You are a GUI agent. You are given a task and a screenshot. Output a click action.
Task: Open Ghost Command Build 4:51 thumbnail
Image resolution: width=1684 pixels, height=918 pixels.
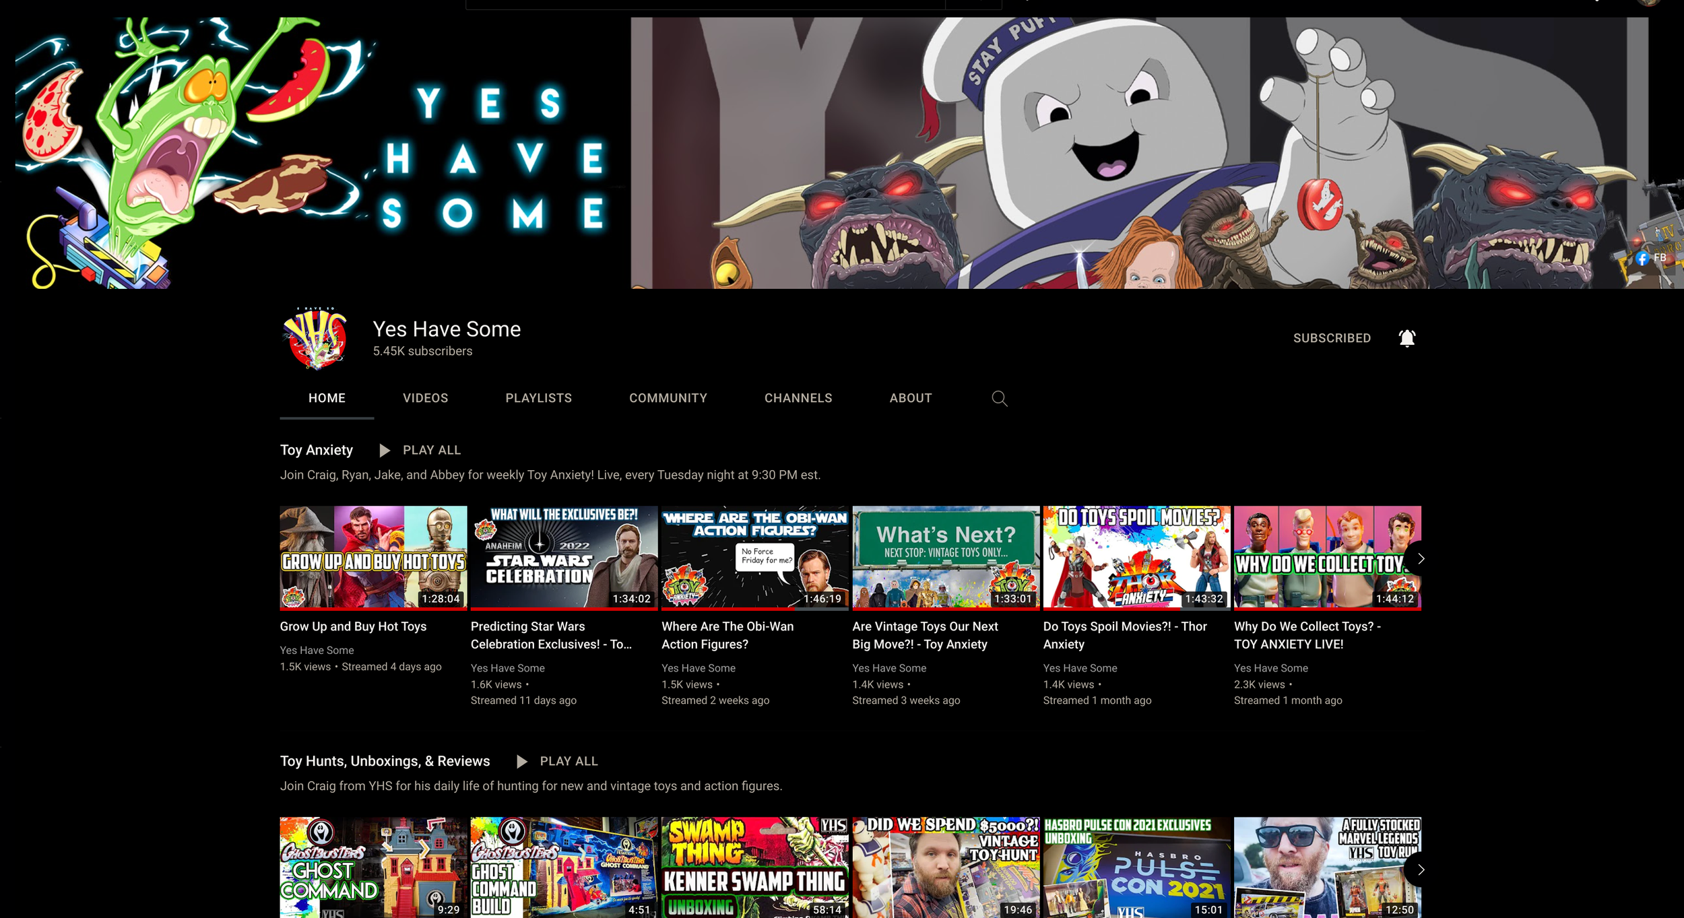click(x=564, y=867)
